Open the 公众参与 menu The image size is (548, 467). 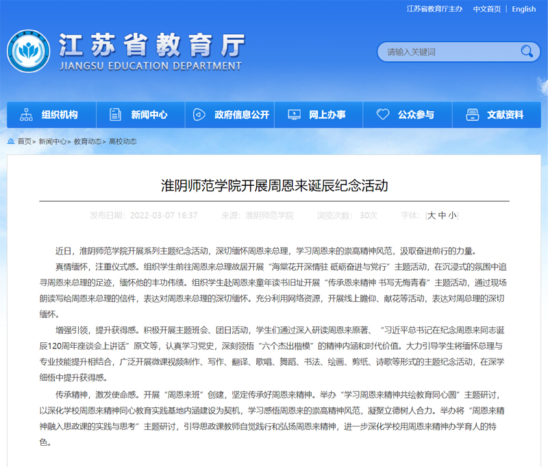pyautogui.click(x=408, y=115)
